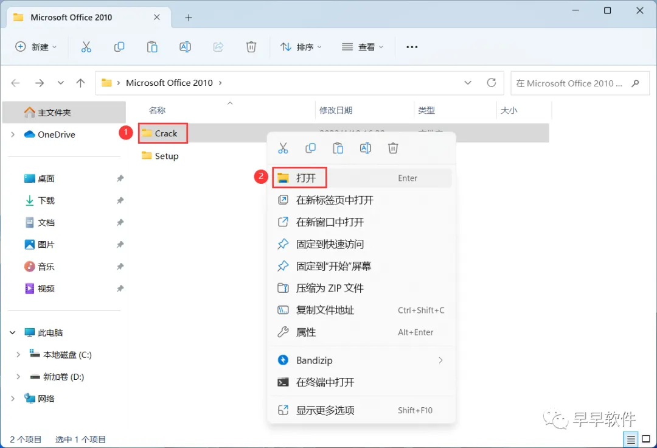Click Microsoft Office 2010 in breadcrumb path
The image size is (657, 448).
coord(169,83)
